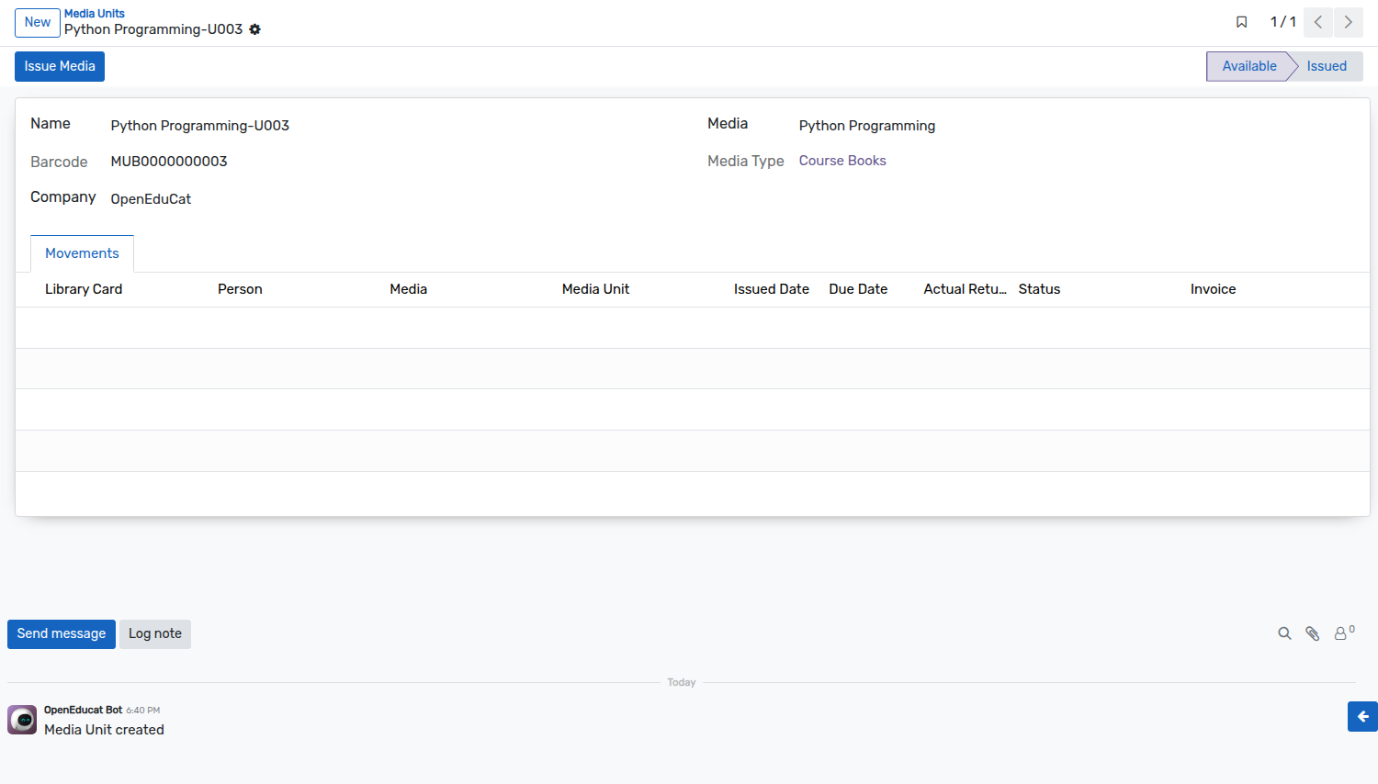The width and height of the screenshot is (1378, 784).
Task: Sort by Person column header
Action: point(240,289)
